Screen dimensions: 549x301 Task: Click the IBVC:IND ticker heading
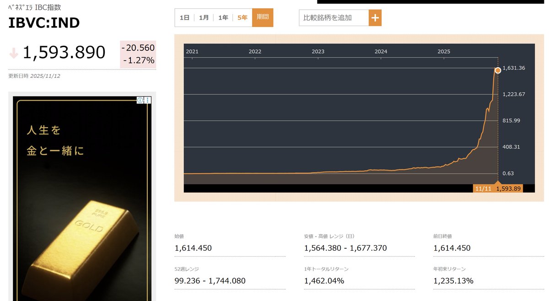pos(44,23)
